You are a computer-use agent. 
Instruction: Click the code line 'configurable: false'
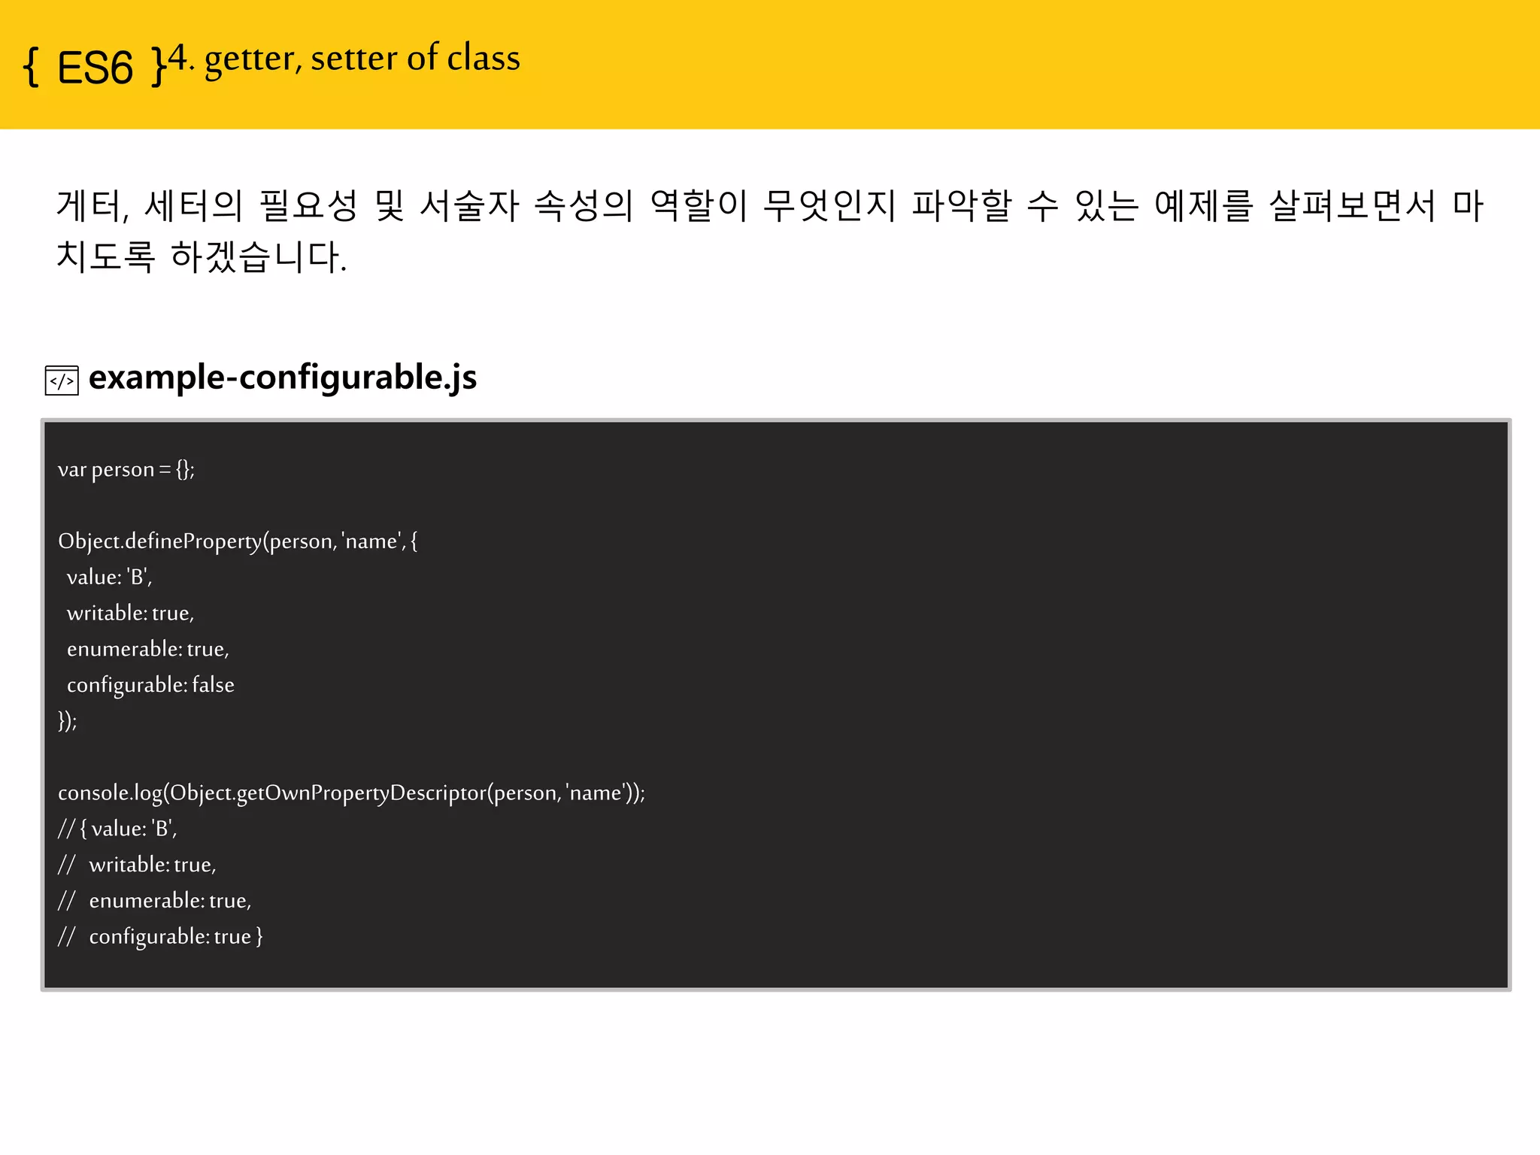click(150, 685)
